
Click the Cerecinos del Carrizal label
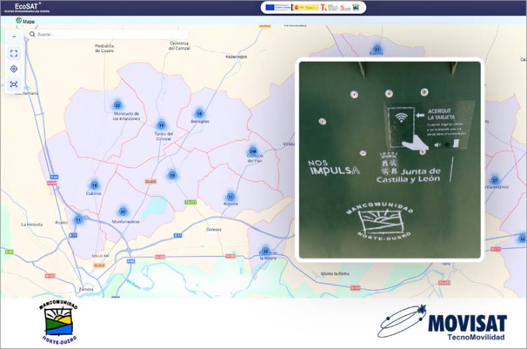pos(179,46)
